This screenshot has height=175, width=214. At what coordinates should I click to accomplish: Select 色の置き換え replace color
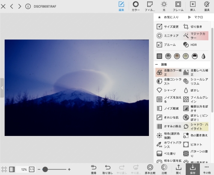pos(196,136)
